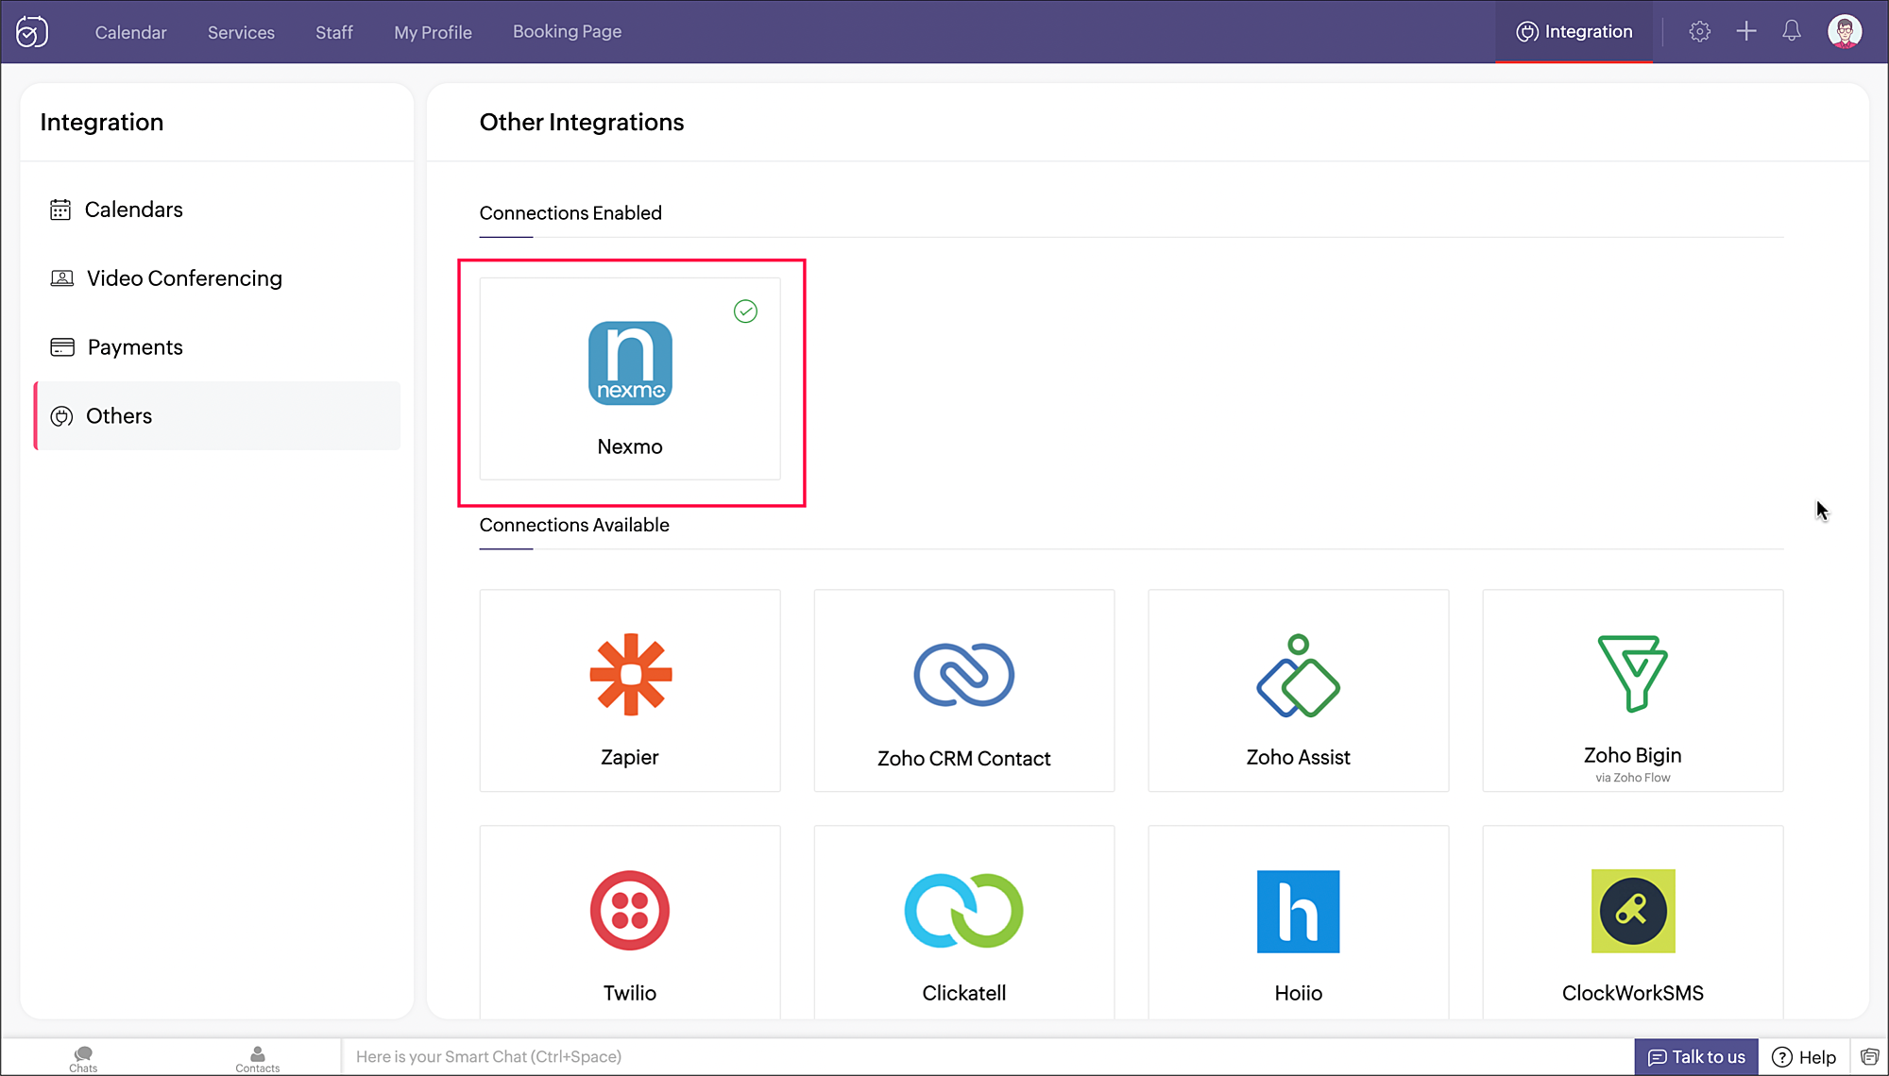Click the Integration plug icon in header
This screenshot has height=1076, width=1889.
1527,32
